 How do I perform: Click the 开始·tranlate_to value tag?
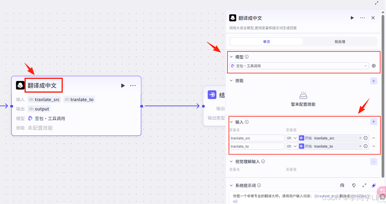tap(330, 146)
